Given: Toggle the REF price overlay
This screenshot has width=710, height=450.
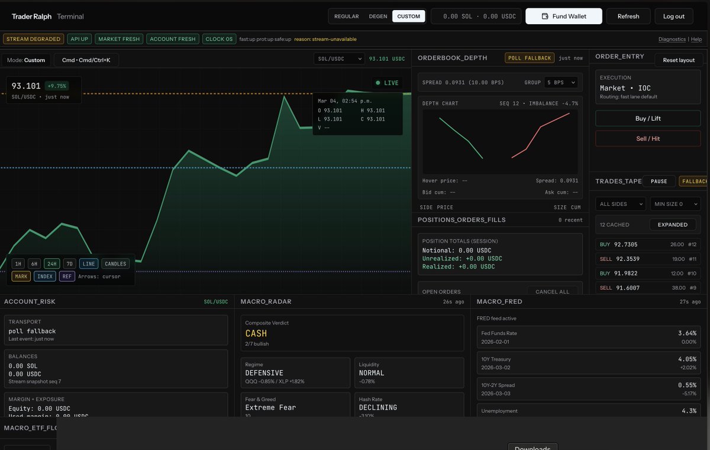Looking at the screenshot, I should 67,276.
